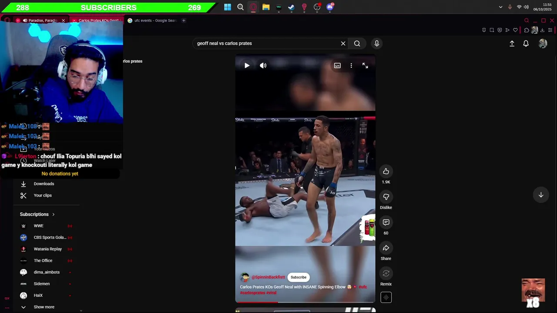Open browser extensions cube icon
The image size is (557, 313).
pyautogui.click(x=527, y=30)
